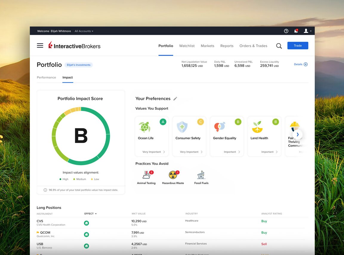Screen dimensions: 344x255
Task: Switch to the Performance tab
Action: (x=46, y=77)
